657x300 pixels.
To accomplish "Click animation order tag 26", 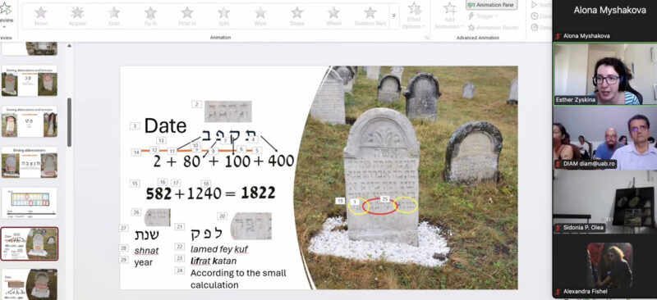I will (x=136, y=212).
